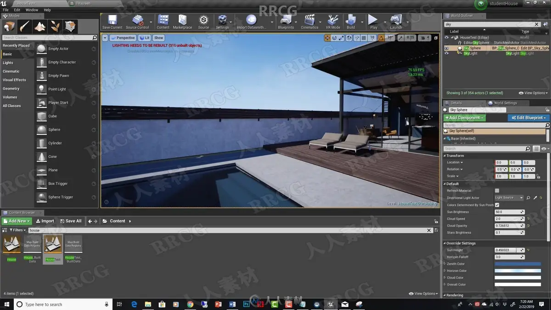Open the Edit Blueprint dropdown
This screenshot has width=551, height=310.
(529, 118)
